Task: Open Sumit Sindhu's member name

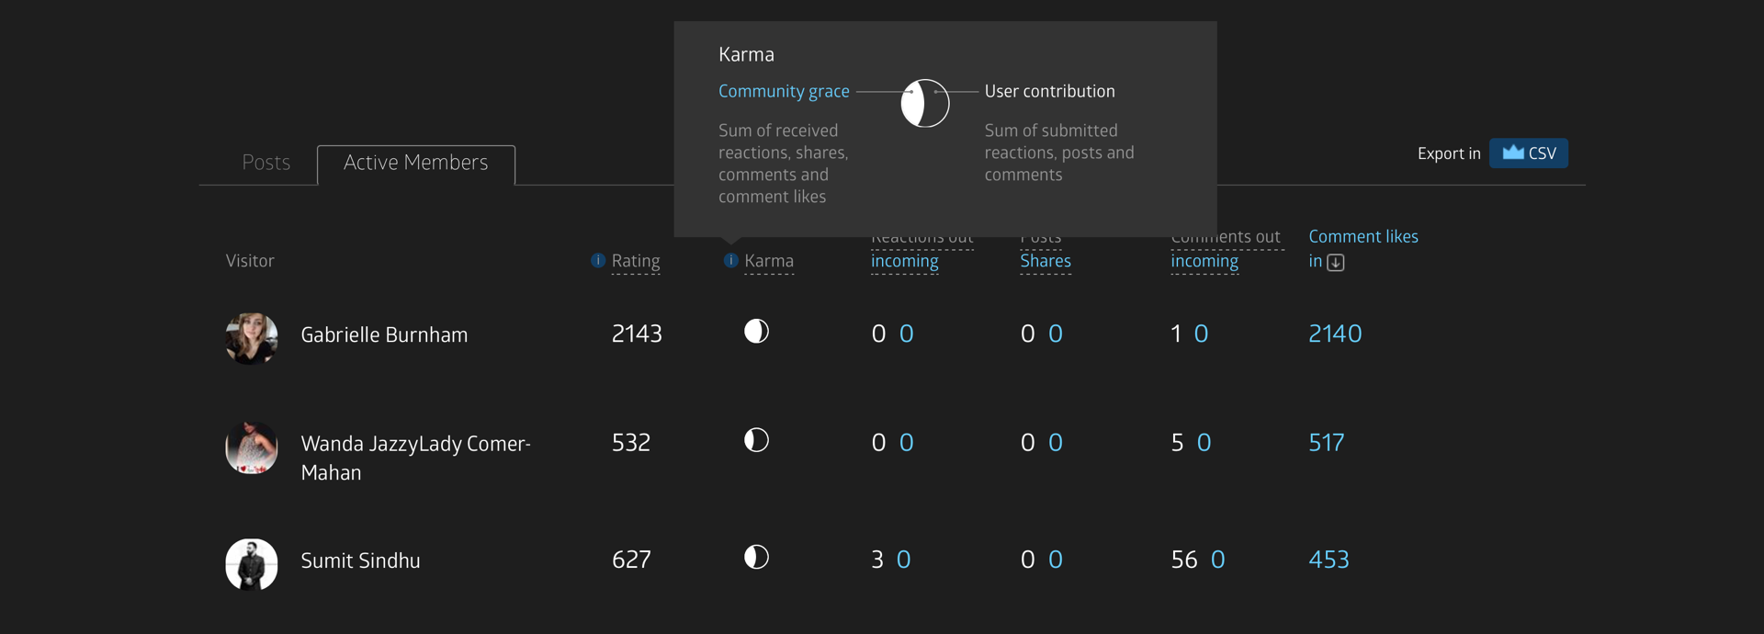Action: (x=360, y=560)
